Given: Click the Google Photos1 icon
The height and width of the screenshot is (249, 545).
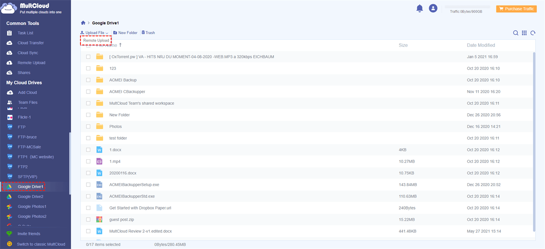Looking at the screenshot, I should click(9, 207).
